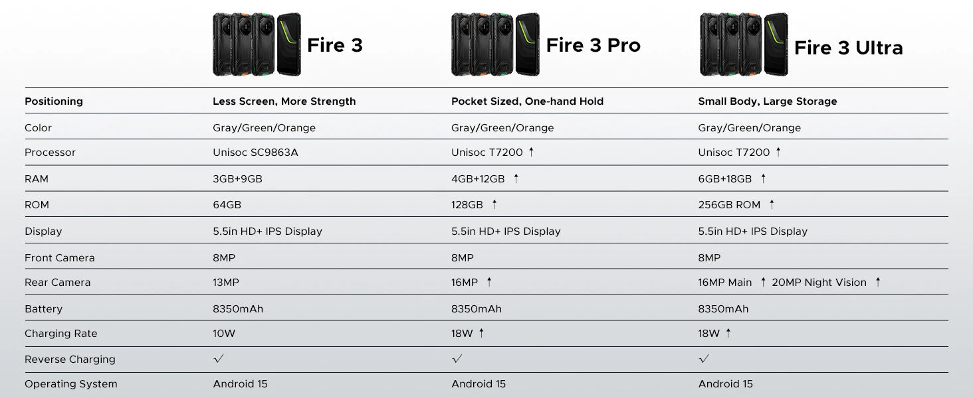Screen dimensions: 973x398
Task: Click the arrow next to 6GB+18GB RAM
Action: [763, 178]
